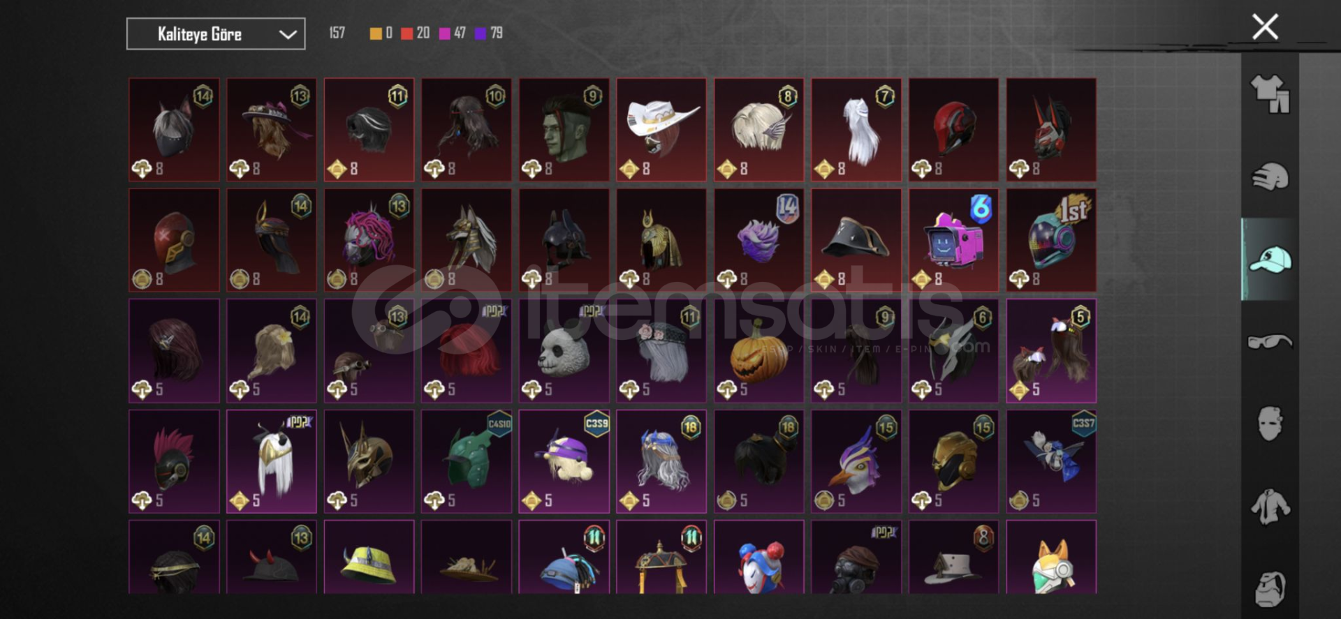This screenshot has width=1341, height=619.
Task: Select the panda head mask item
Action: pos(564,351)
